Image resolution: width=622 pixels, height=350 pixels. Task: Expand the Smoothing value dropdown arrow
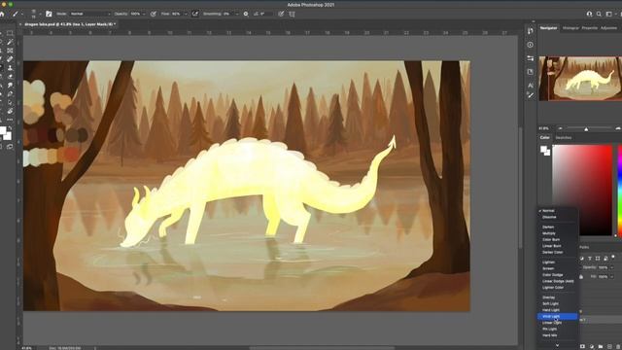pyautogui.click(x=237, y=14)
